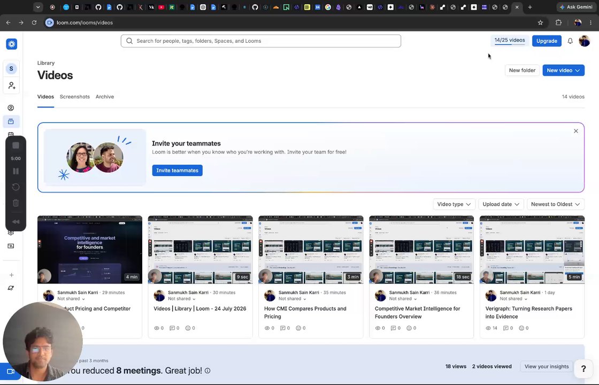Open the browser extensions puzzle icon
The height and width of the screenshot is (385, 599).
(x=558, y=22)
